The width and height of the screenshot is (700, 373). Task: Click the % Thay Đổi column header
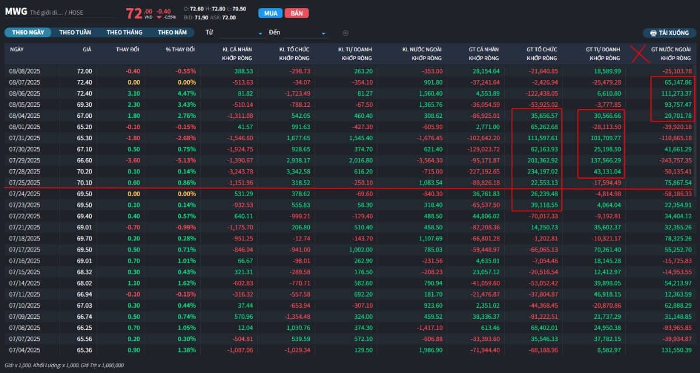coord(180,49)
